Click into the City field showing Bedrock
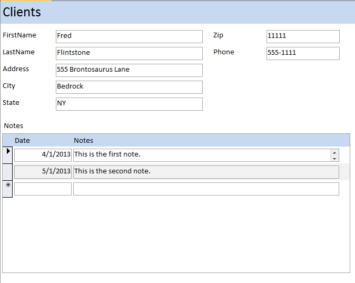The width and height of the screenshot is (355, 283). [x=129, y=87]
